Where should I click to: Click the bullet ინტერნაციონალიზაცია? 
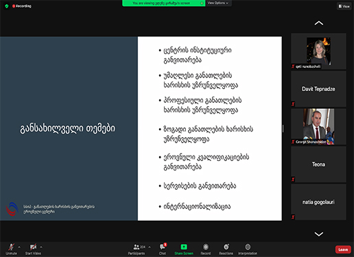[x=197, y=206]
